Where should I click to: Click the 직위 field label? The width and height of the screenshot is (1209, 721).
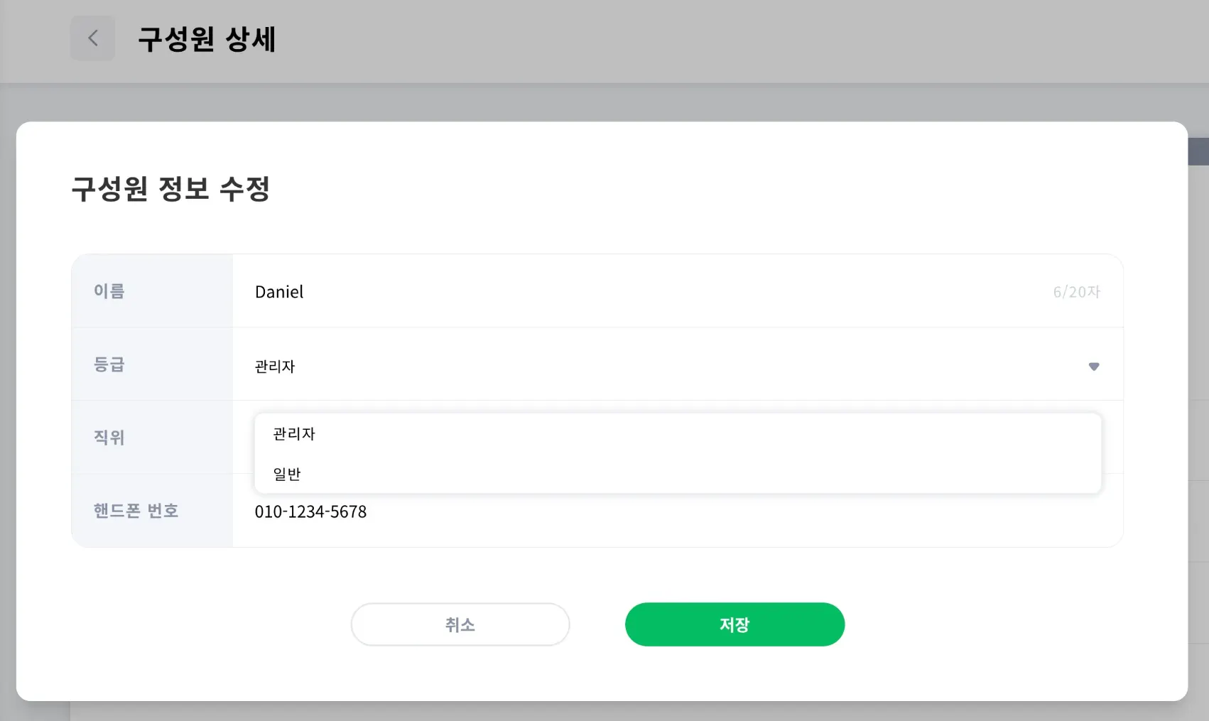tap(109, 438)
